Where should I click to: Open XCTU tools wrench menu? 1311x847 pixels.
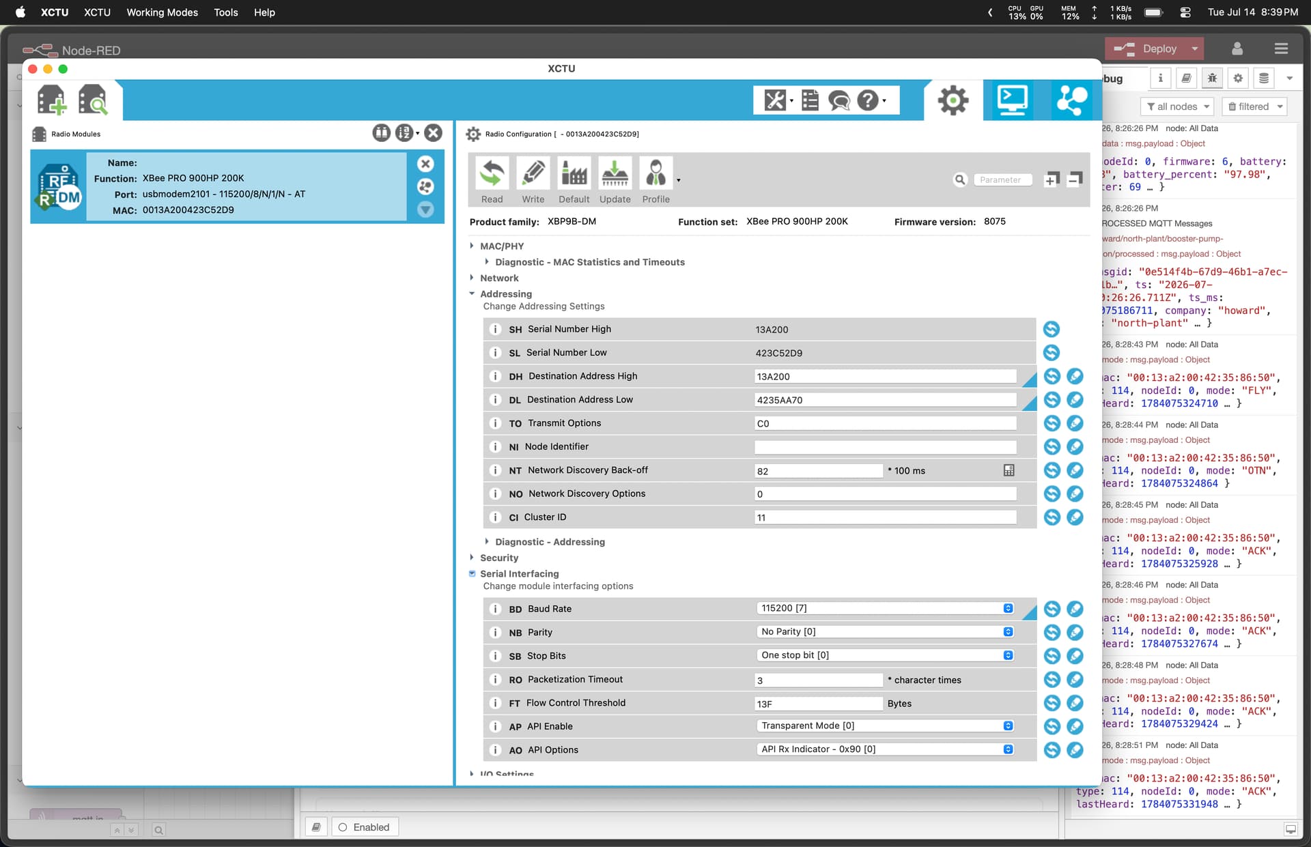(777, 100)
